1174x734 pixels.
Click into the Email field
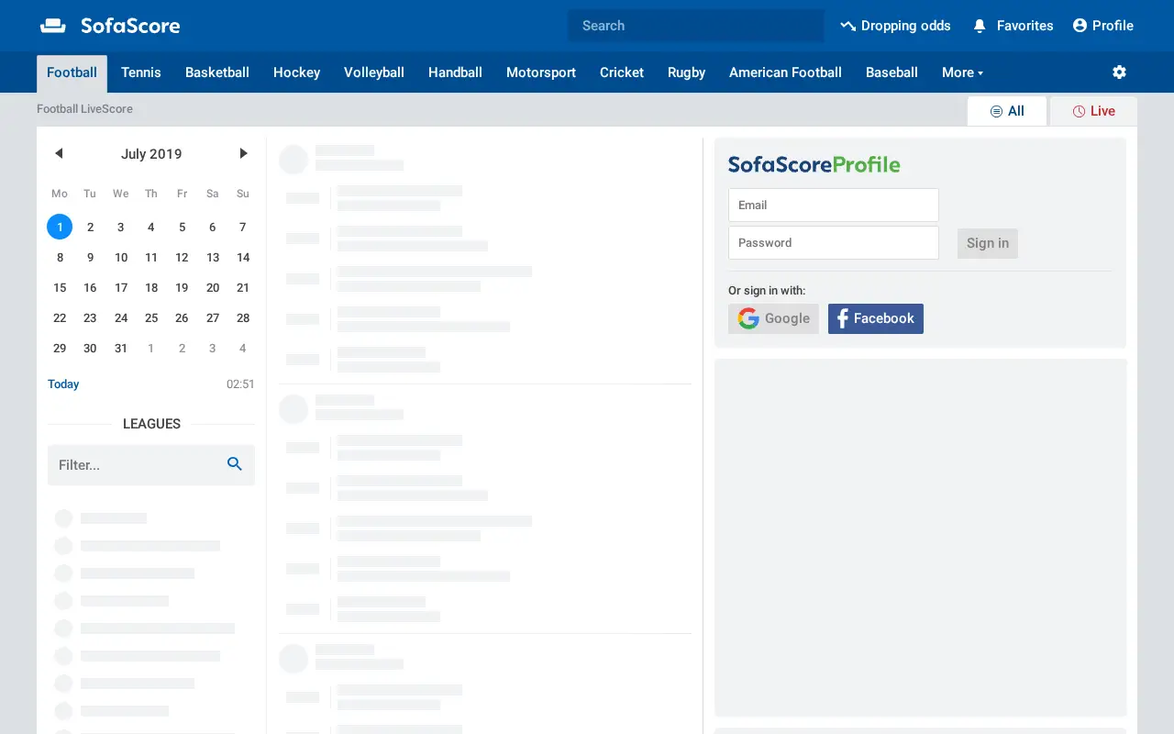[834, 205]
